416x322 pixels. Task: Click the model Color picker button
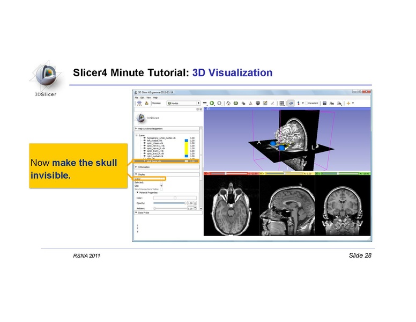[x=175, y=198]
